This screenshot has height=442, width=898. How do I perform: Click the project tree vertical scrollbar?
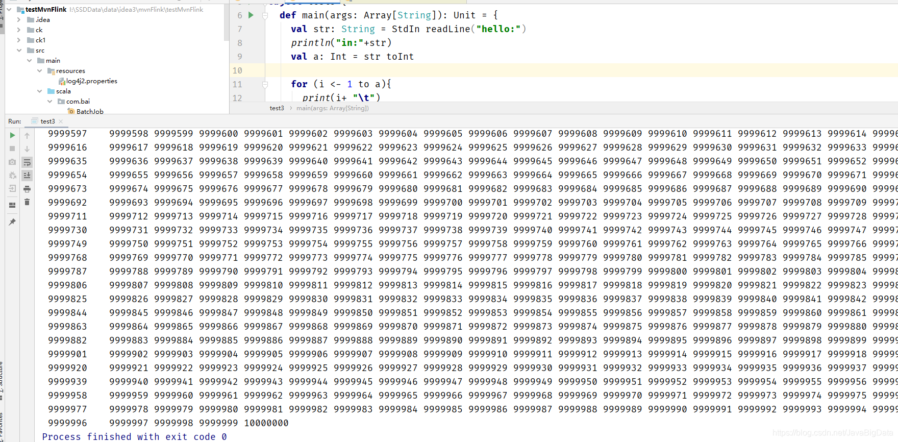(227, 23)
